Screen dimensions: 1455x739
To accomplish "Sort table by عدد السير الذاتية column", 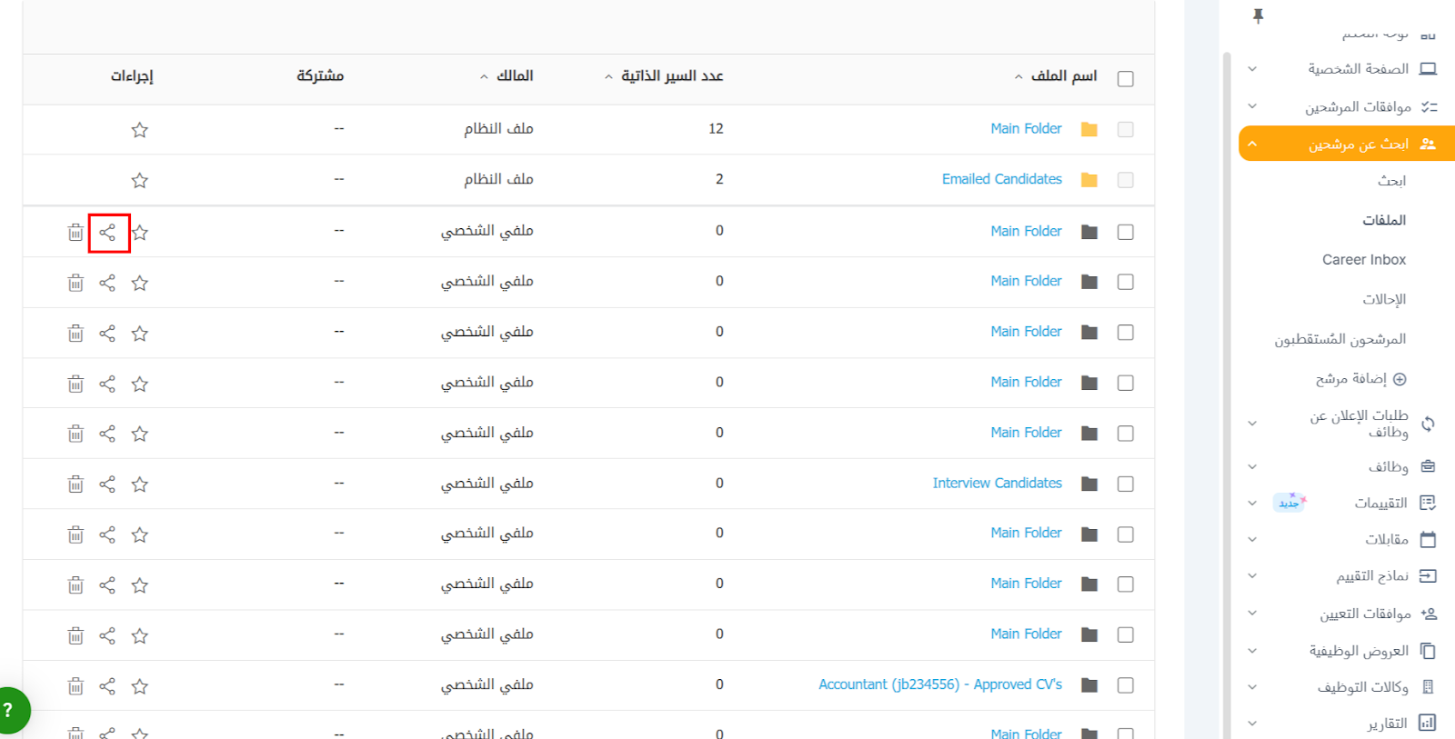I will point(671,76).
